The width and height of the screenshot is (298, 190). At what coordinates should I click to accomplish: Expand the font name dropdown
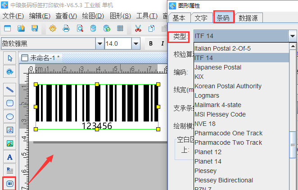(x=99, y=43)
